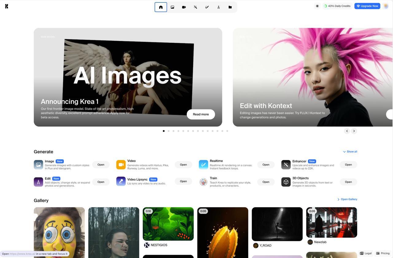Click Read more on Krea 1 announcement
393x258 pixels.
pos(201,114)
